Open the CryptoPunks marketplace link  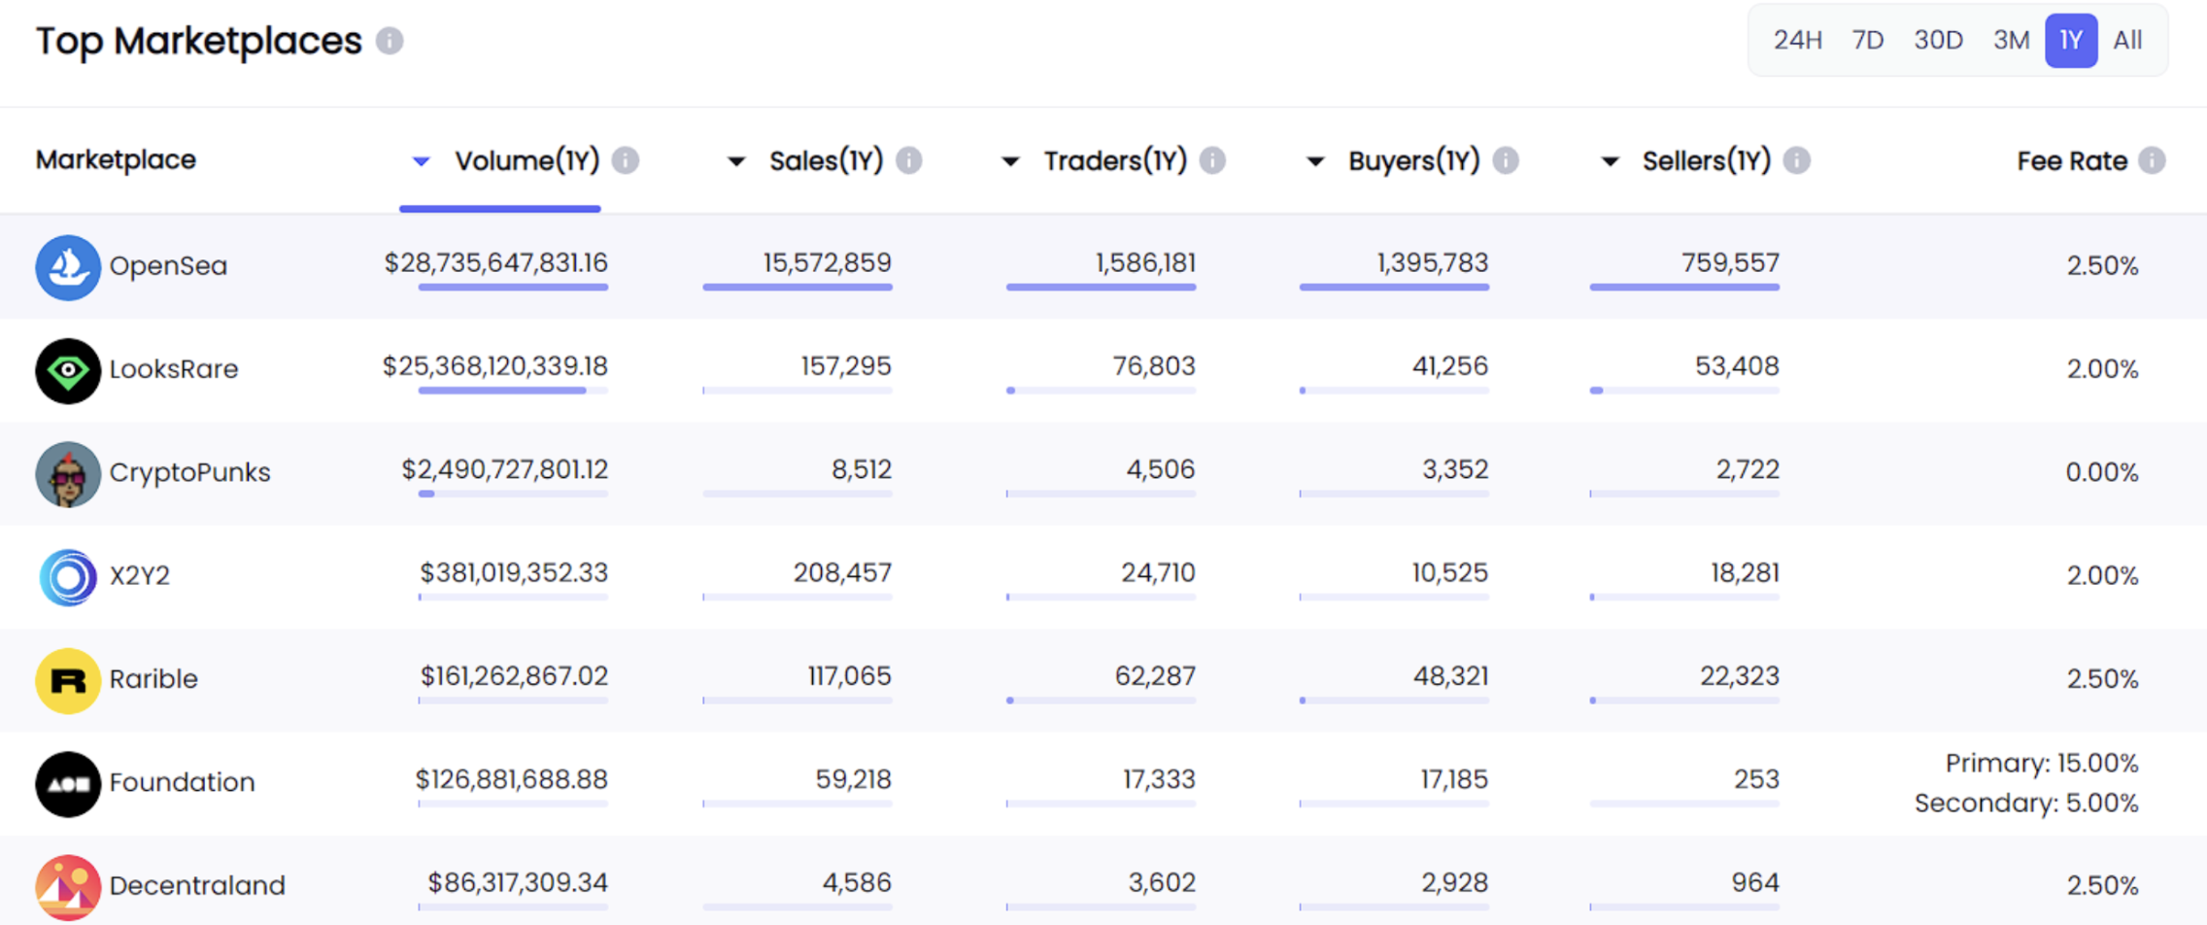(189, 472)
